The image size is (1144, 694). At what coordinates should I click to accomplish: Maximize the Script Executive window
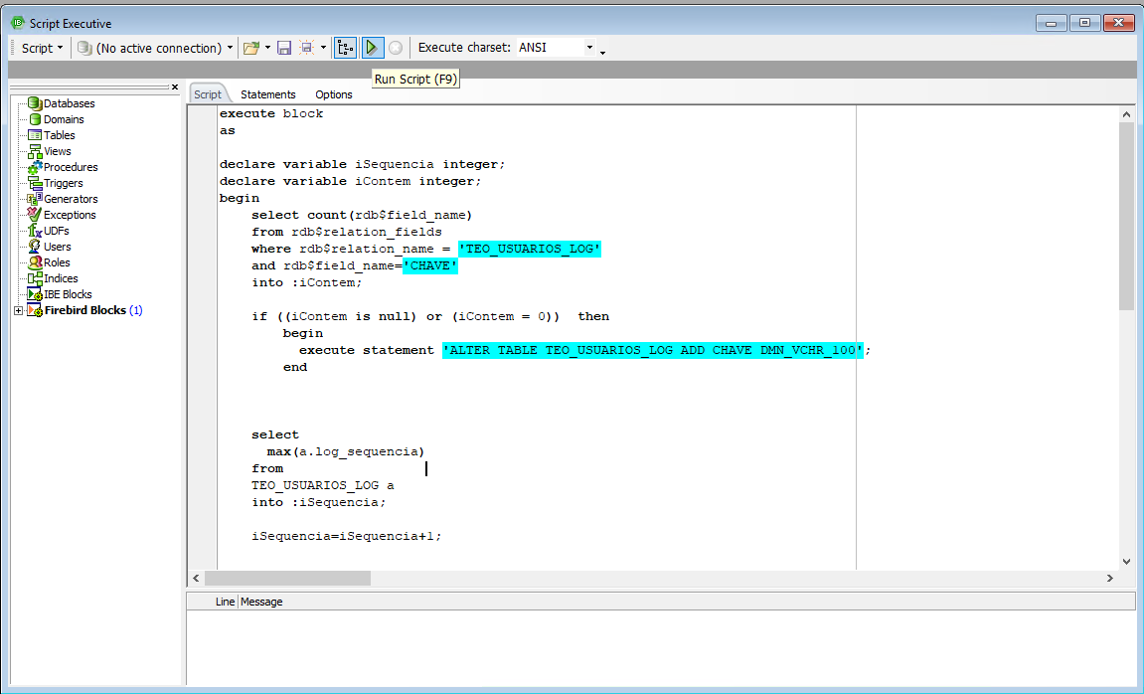point(1085,23)
